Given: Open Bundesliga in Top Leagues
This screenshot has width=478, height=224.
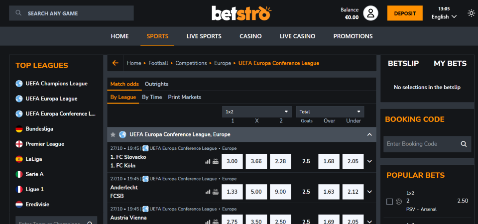Looking at the screenshot, I should pyautogui.click(x=39, y=129).
